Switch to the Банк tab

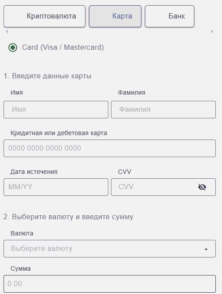(x=170, y=16)
